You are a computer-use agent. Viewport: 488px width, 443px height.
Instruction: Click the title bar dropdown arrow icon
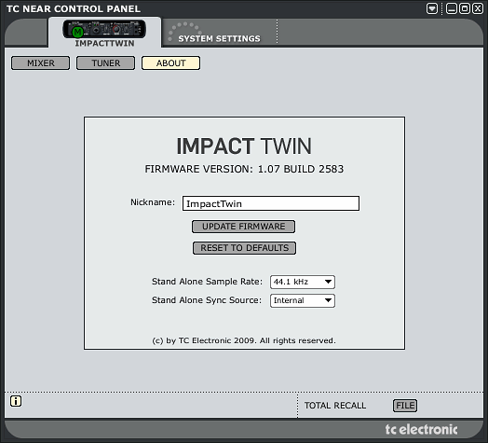tap(432, 8)
